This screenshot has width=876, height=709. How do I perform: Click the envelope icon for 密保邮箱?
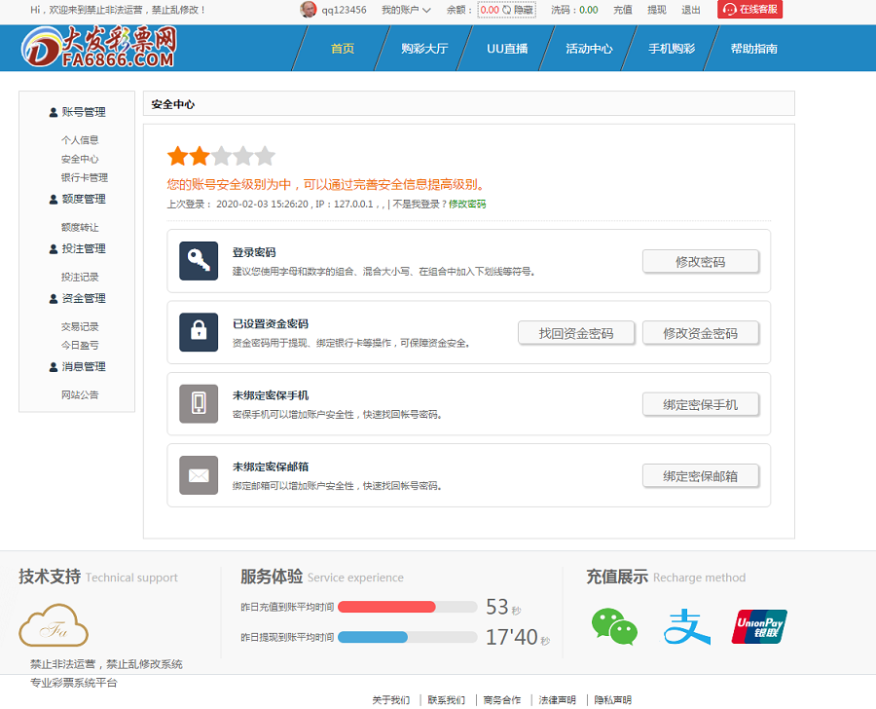[x=199, y=475]
